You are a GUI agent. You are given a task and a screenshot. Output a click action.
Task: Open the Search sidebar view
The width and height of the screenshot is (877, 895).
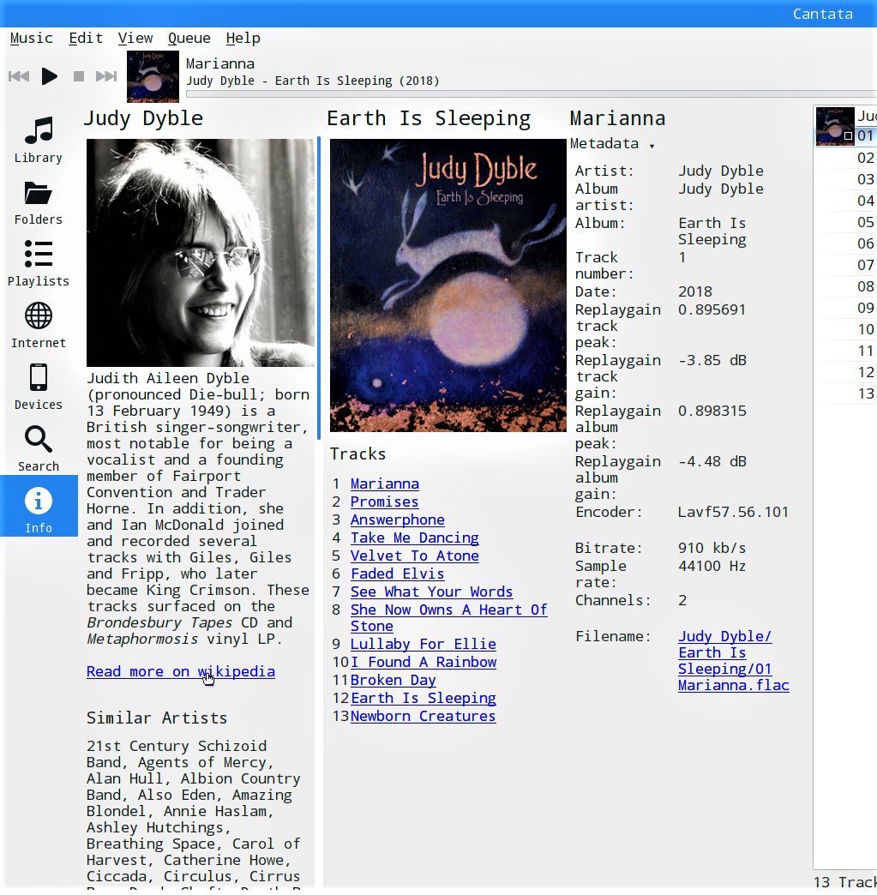tap(39, 448)
